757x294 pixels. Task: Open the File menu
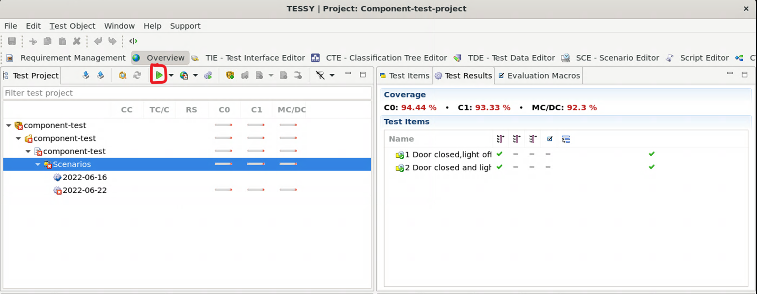[11, 26]
